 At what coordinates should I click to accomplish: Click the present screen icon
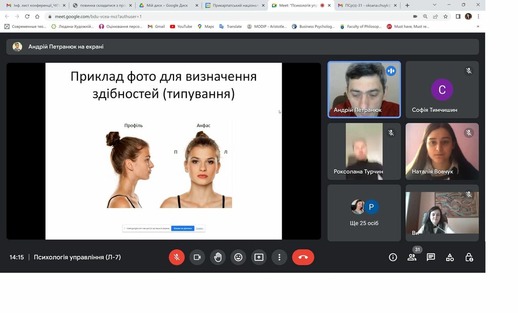click(259, 257)
